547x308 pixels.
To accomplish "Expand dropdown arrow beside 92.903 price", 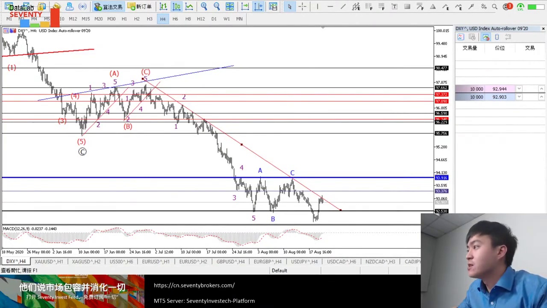I will point(519,97).
